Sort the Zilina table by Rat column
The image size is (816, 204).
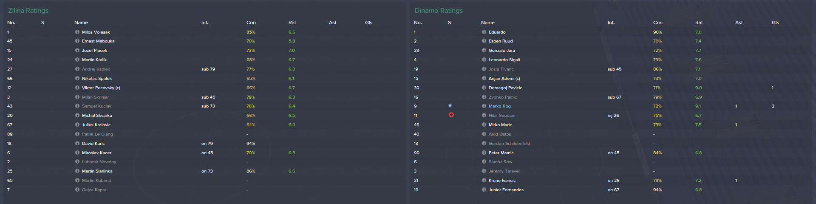tap(292, 23)
